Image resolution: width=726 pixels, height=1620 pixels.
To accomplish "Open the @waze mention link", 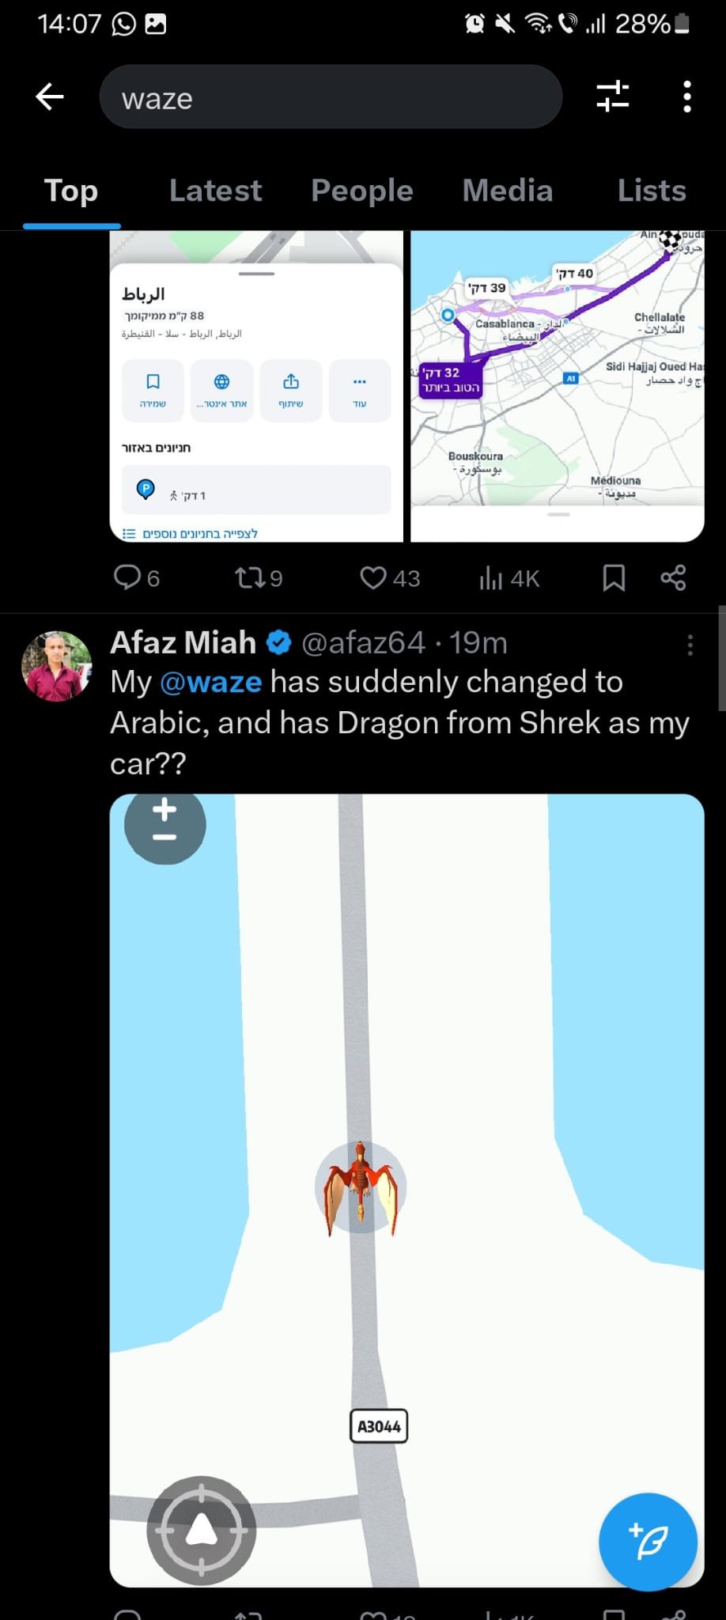I will 210,682.
